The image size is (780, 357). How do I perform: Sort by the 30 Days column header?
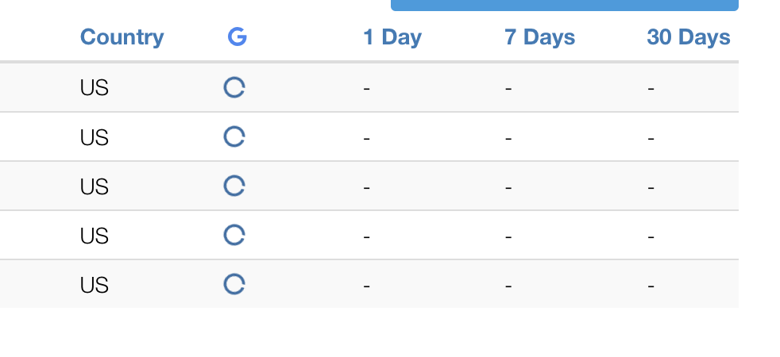coord(689,37)
